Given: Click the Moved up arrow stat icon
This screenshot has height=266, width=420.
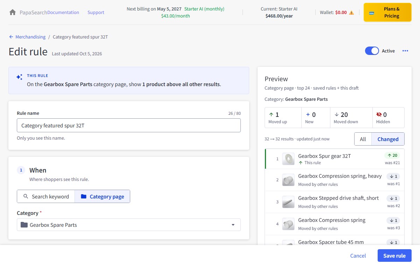Looking at the screenshot, I should 271,114.
